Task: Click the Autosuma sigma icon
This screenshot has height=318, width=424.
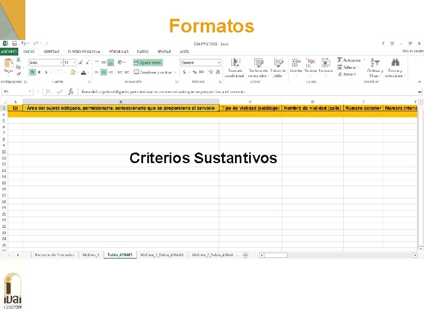Action: [x=340, y=59]
